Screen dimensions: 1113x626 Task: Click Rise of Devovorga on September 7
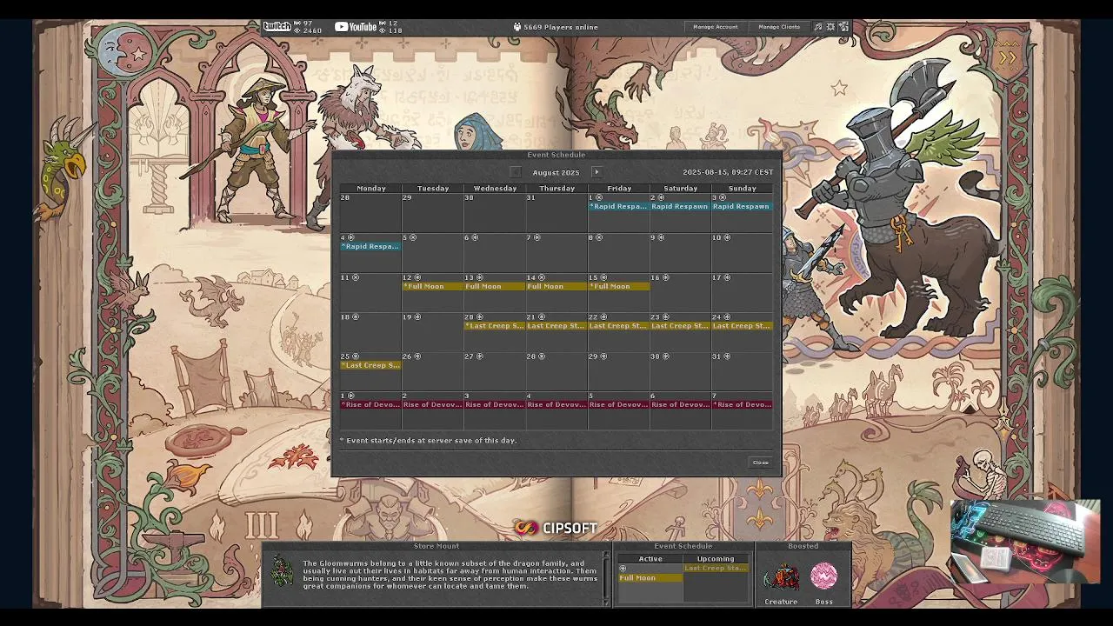(743, 404)
